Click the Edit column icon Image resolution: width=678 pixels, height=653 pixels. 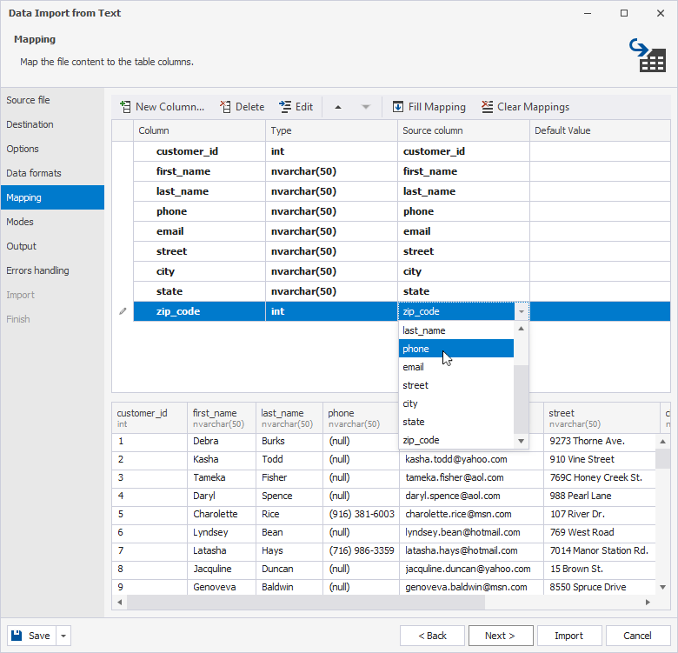click(285, 107)
